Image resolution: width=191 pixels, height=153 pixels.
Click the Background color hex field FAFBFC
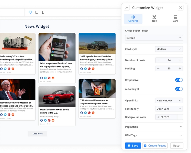point(166,117)
